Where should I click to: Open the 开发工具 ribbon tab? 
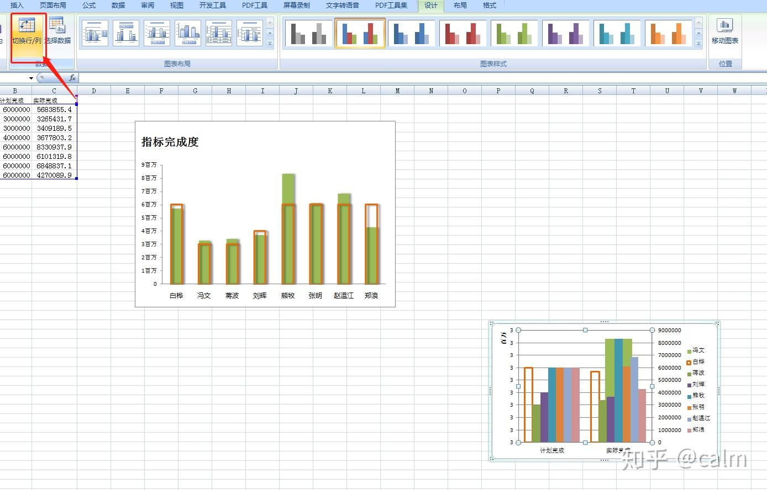coord(213,6)
